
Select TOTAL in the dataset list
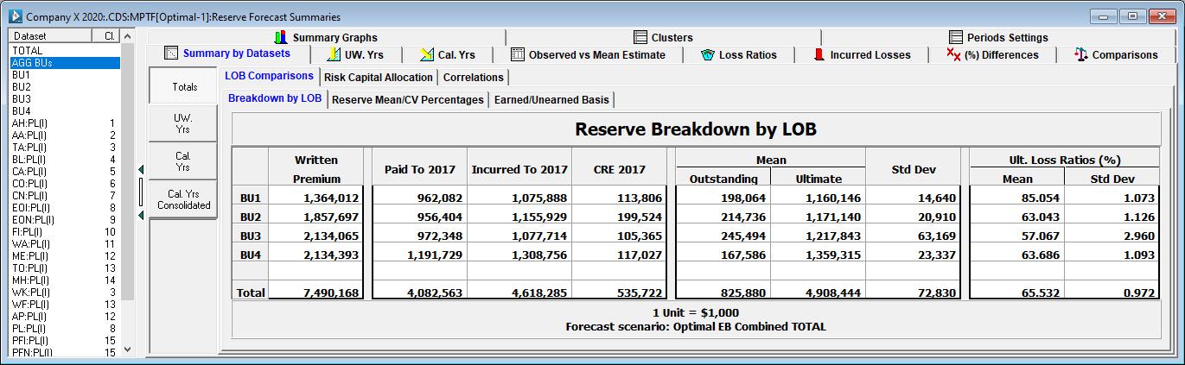point(65,51)
